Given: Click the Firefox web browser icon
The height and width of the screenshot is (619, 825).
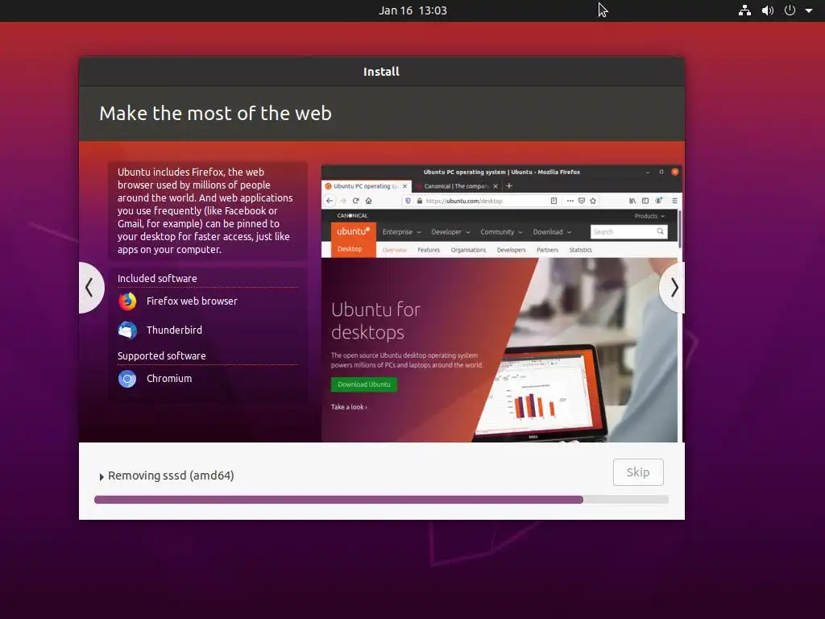Looking at the screenshot, I should 127,301.
